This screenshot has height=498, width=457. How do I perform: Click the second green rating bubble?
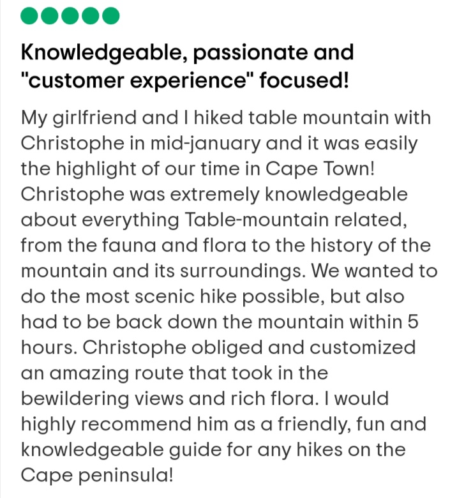(x=50, y=15)
